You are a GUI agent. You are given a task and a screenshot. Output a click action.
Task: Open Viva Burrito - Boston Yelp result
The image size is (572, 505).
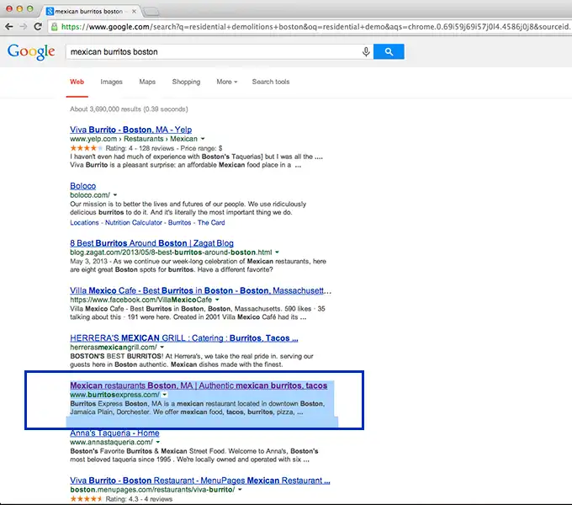click(130, 130)
